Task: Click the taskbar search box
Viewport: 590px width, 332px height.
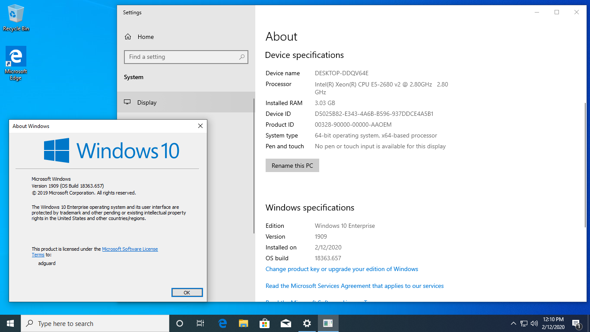Action: 95,323
